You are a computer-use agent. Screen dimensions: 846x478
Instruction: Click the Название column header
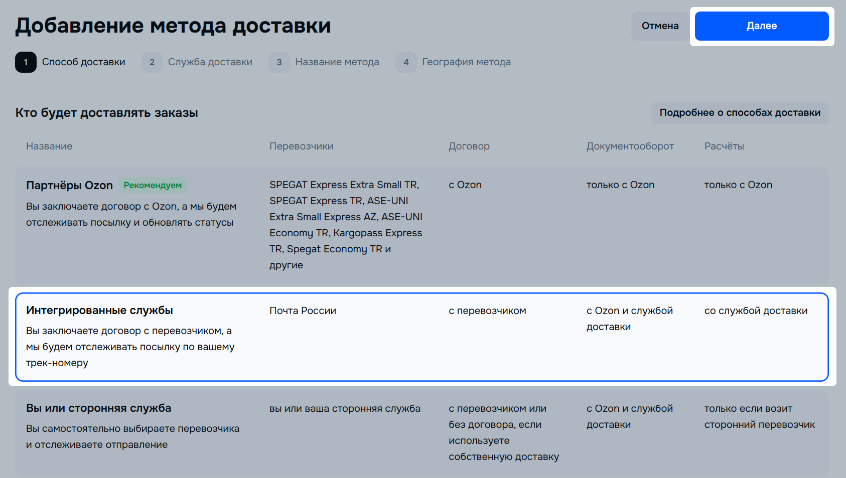pyautogui.click(x=49, y=146)
